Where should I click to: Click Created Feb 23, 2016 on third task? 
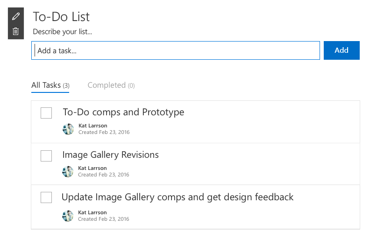[103, 219]
